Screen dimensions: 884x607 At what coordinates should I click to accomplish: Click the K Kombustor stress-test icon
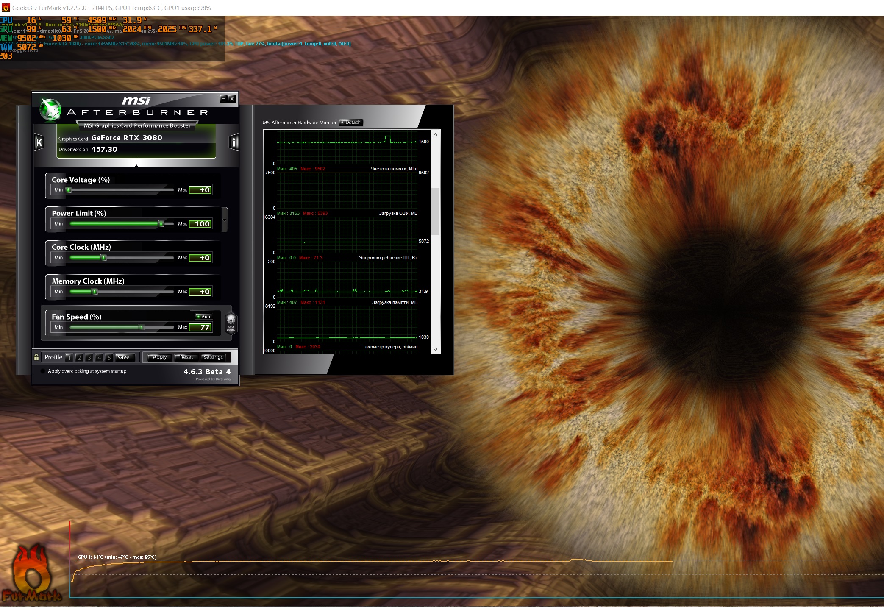coord(39,142)
